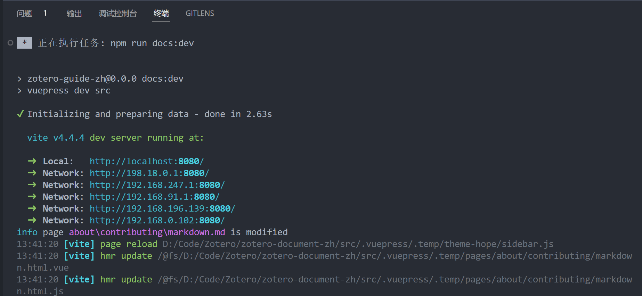
Task: Open the theme-hope/sidebar.js file path
Action: click(358, 244)
